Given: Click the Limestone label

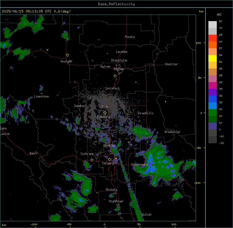Looking at the screenshot, I should coord(41,96).
